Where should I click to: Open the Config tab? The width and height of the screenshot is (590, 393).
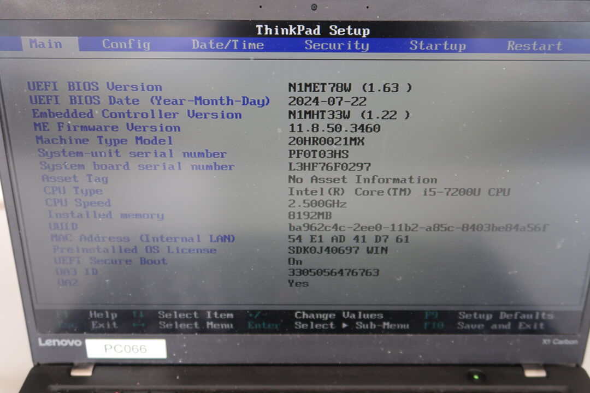(x=126, y=45)
